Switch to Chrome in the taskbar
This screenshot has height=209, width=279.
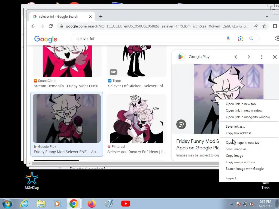click(x=74, y=204)
